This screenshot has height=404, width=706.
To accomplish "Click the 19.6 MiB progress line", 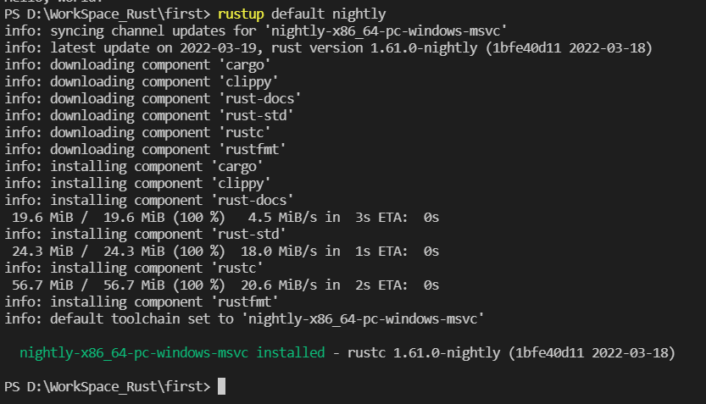I will pyautogui.click(x=225, y=218).
